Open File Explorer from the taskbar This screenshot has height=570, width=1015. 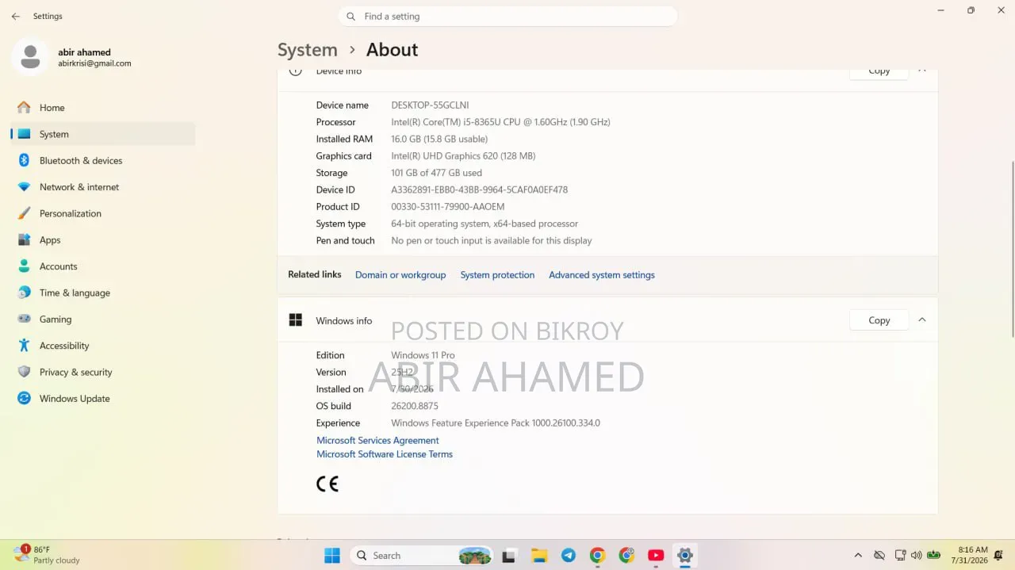coord(539,556)
